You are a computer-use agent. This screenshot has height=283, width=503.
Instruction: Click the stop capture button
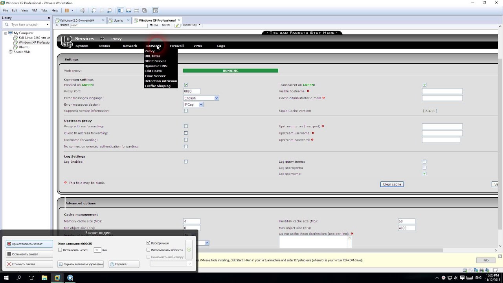(29, 254)
